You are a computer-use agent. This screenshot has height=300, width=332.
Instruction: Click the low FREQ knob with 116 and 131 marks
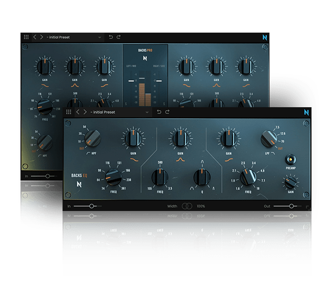(113, 177)
